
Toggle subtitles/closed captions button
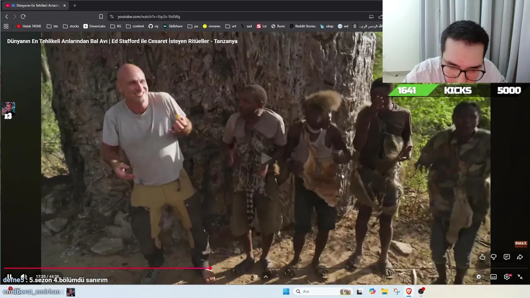(x=494, y=277)
